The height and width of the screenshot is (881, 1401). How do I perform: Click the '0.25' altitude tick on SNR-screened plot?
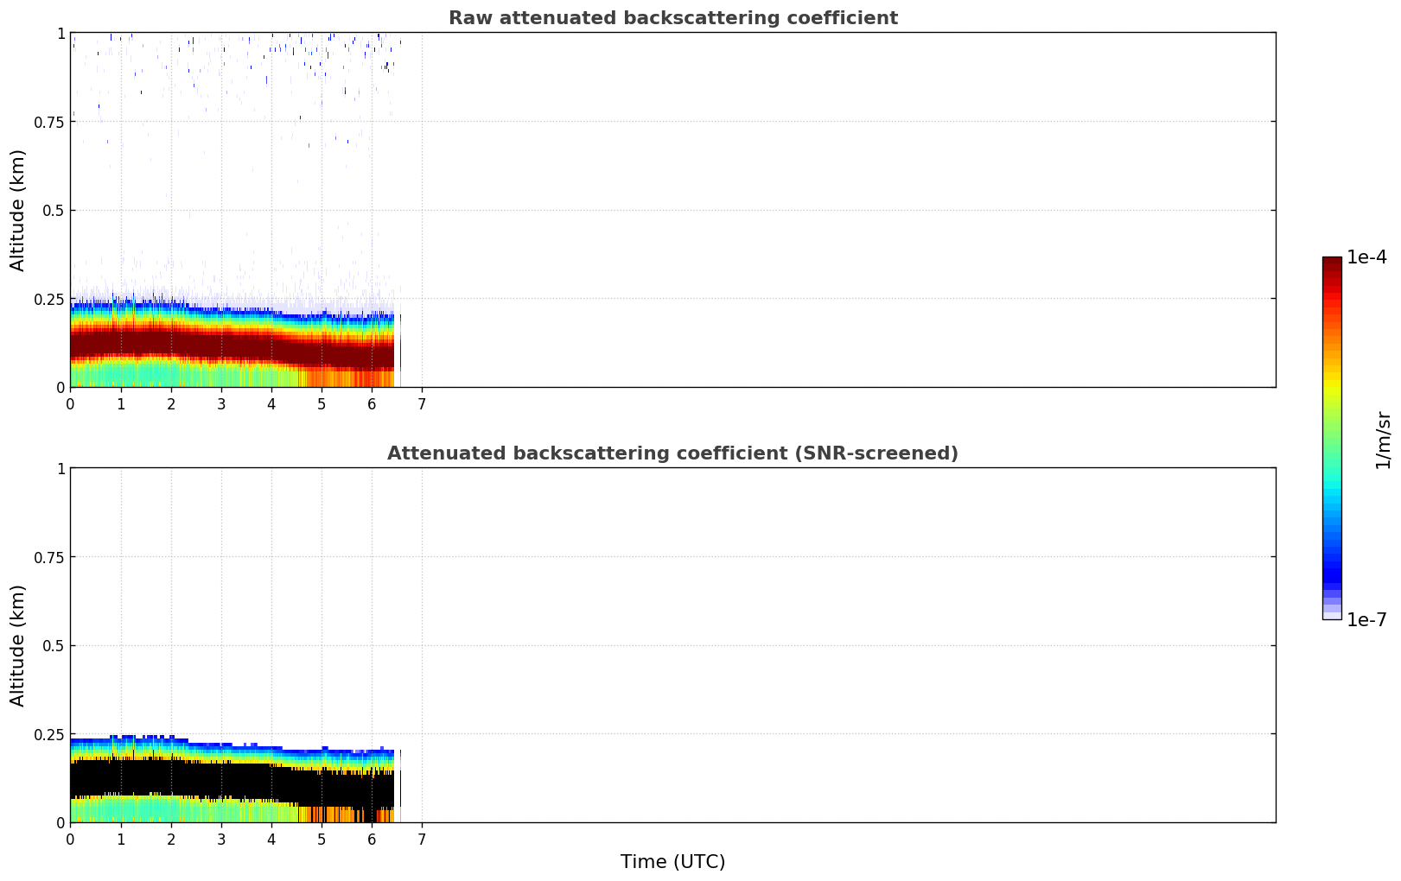(48, 734)
